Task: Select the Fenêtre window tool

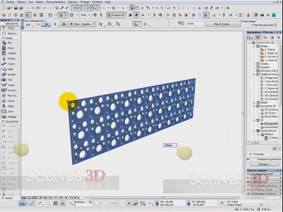Action: [x=10, y=53]
